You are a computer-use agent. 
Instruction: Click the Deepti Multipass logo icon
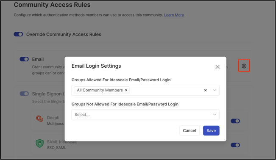point(39,119)
